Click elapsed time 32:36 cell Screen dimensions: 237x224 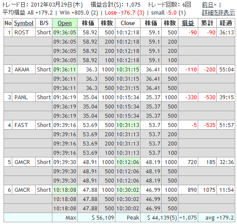(x=226, y=162)
